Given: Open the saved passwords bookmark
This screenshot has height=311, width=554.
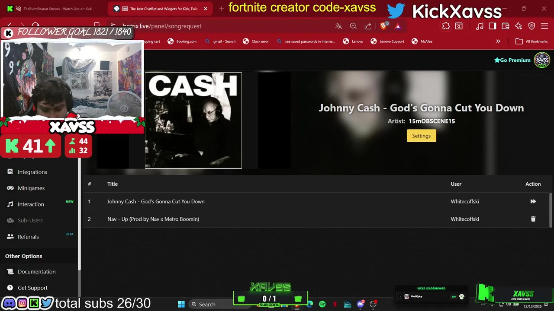Looking at the screenshot, I should click(x=306, y=41).
